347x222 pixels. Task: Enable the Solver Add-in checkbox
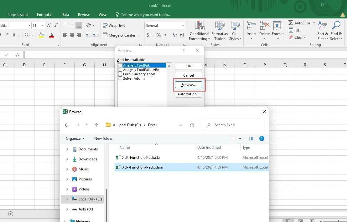(x=120, y=78)
